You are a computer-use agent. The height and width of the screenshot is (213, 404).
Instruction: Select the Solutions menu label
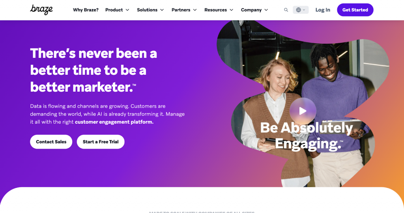point(147,10)
